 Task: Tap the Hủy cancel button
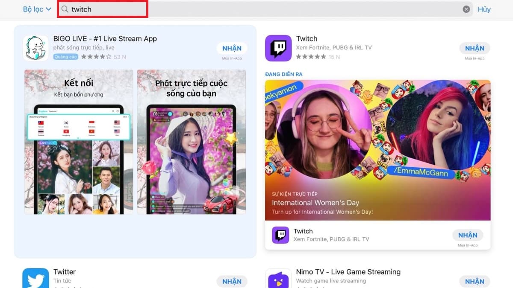pyautogui.click(x=484, y=9)
